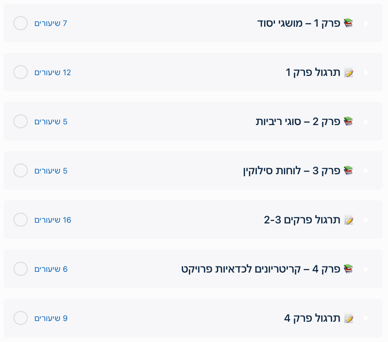
Task: Toggle the completion circle for תרגול פרק 4
Action: coord(21,318)
